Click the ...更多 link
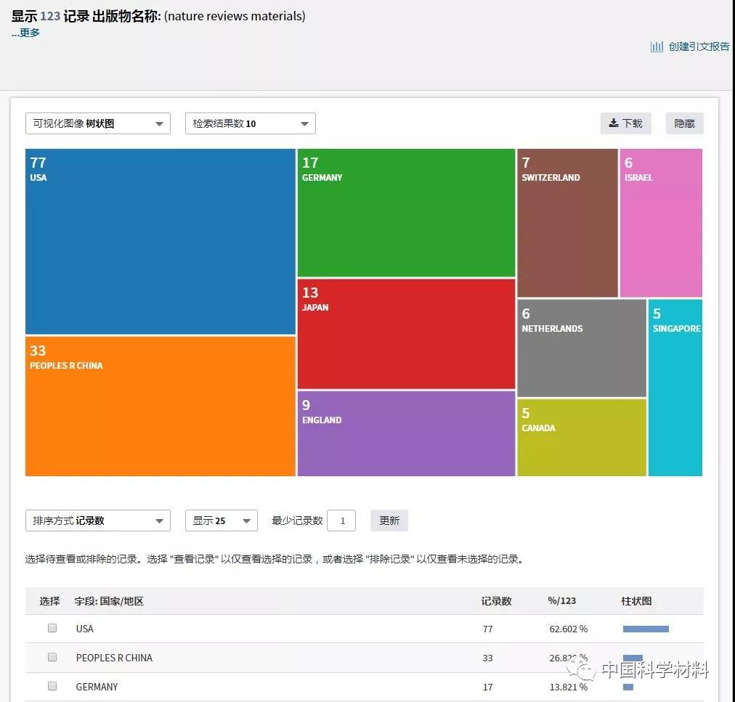 click(25, 33)
